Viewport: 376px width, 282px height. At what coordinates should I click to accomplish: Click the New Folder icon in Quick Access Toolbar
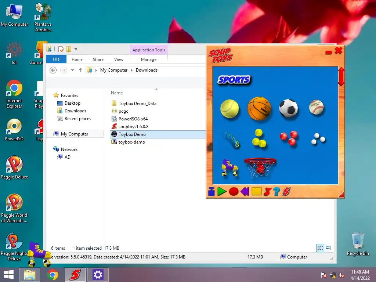69,49
